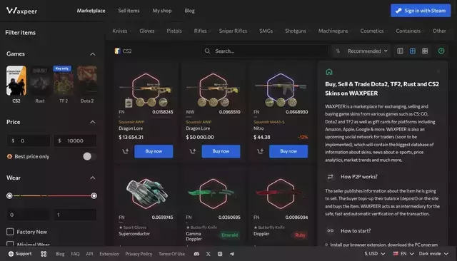Open the Support chat icon
The height and width of the screenshot is (261, 457).
click(11, 254)
